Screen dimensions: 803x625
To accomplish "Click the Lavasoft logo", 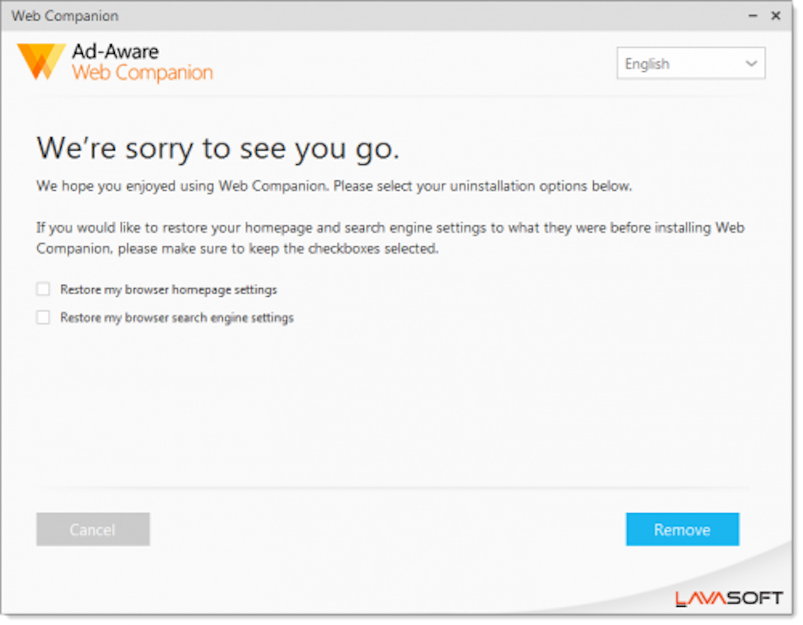I will [x=729, y=599].
